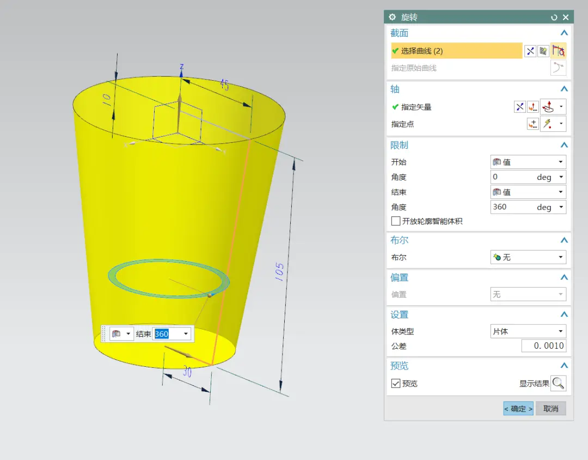Reset the 旋转 dialog with the circular arrow icon
This screenshot has height=460, width=588.
point(554,17)
